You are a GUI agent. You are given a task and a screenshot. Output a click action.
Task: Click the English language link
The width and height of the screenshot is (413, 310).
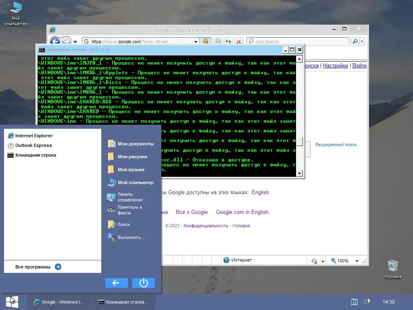pyautogui.click(x=260, y=192)
